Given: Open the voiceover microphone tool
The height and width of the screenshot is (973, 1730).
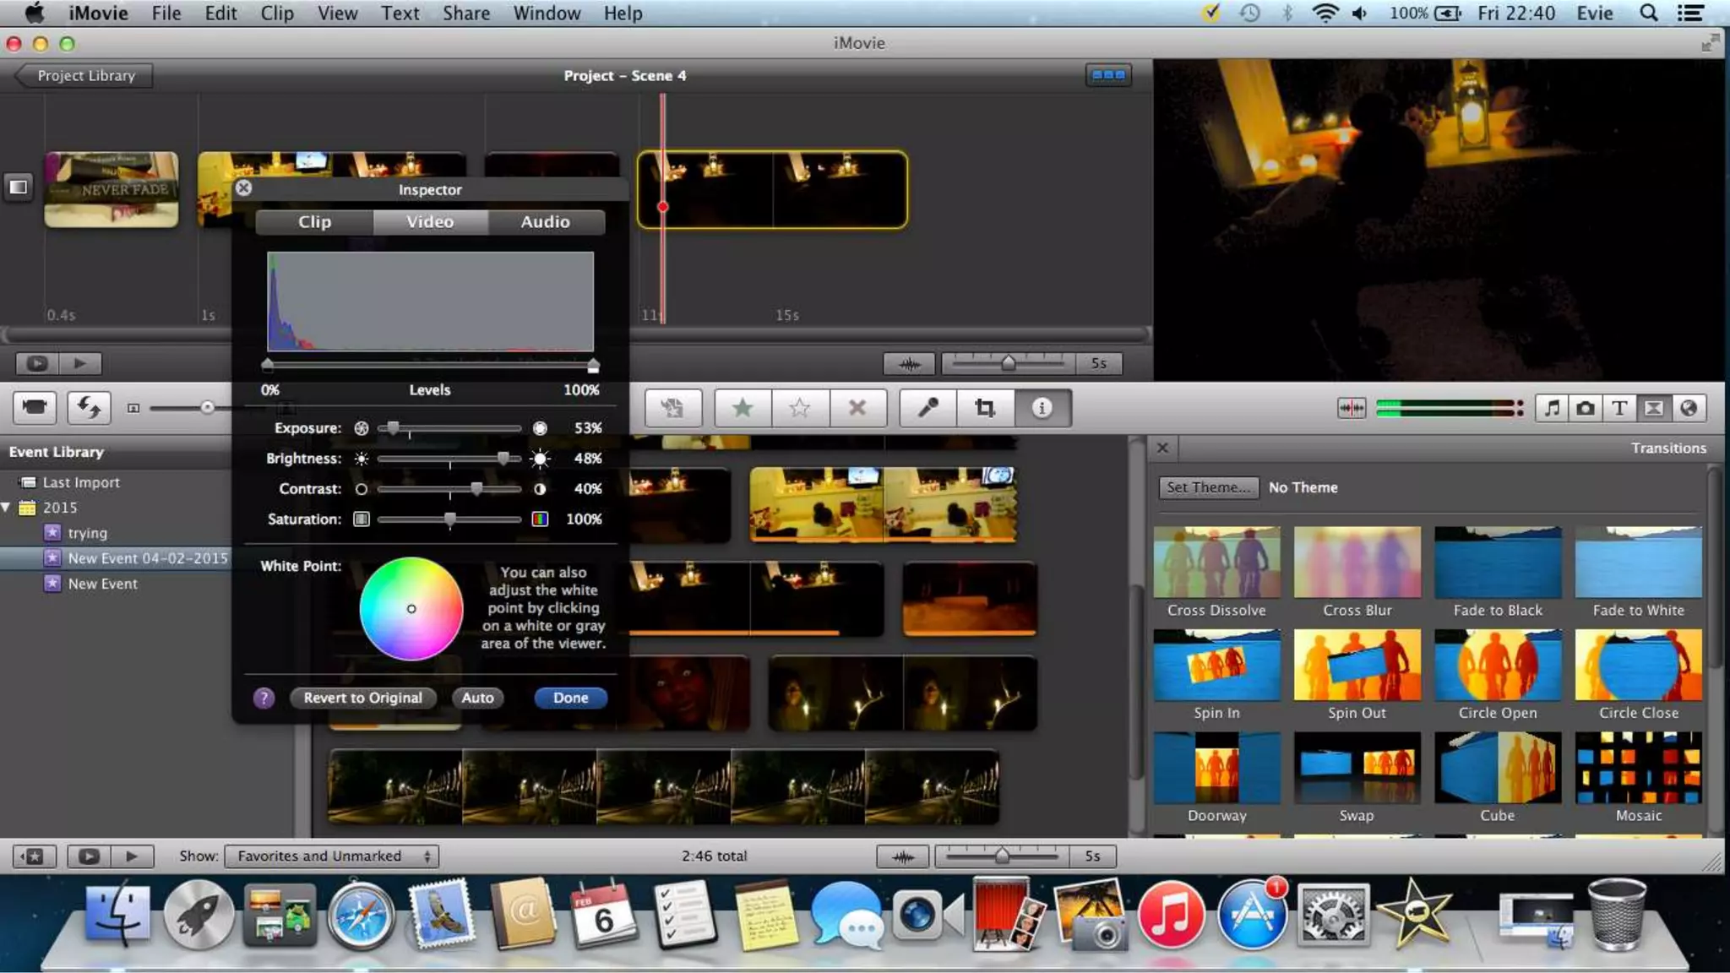Looking at the screenshot, I should [x=928, y=408].
